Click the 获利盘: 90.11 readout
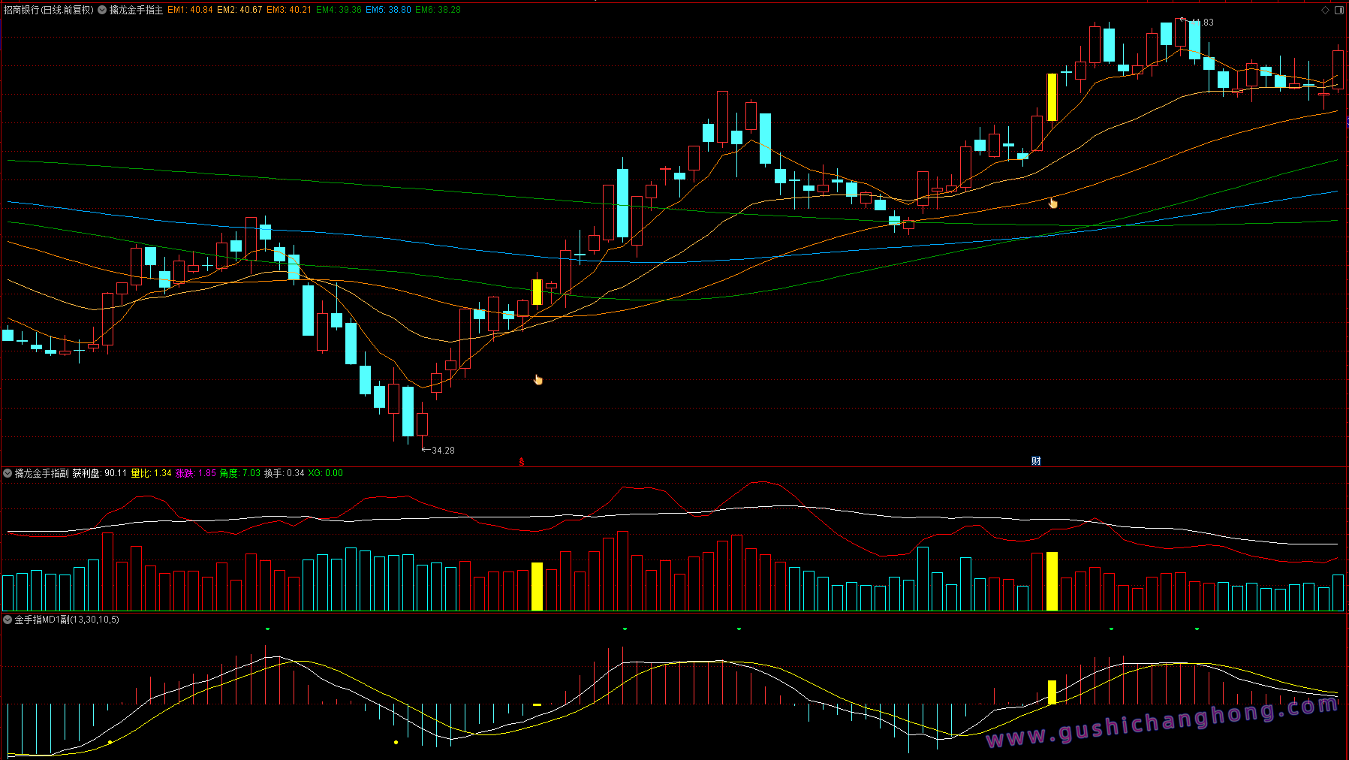Viewport: 1349px width, 760px height. point(100,473)
